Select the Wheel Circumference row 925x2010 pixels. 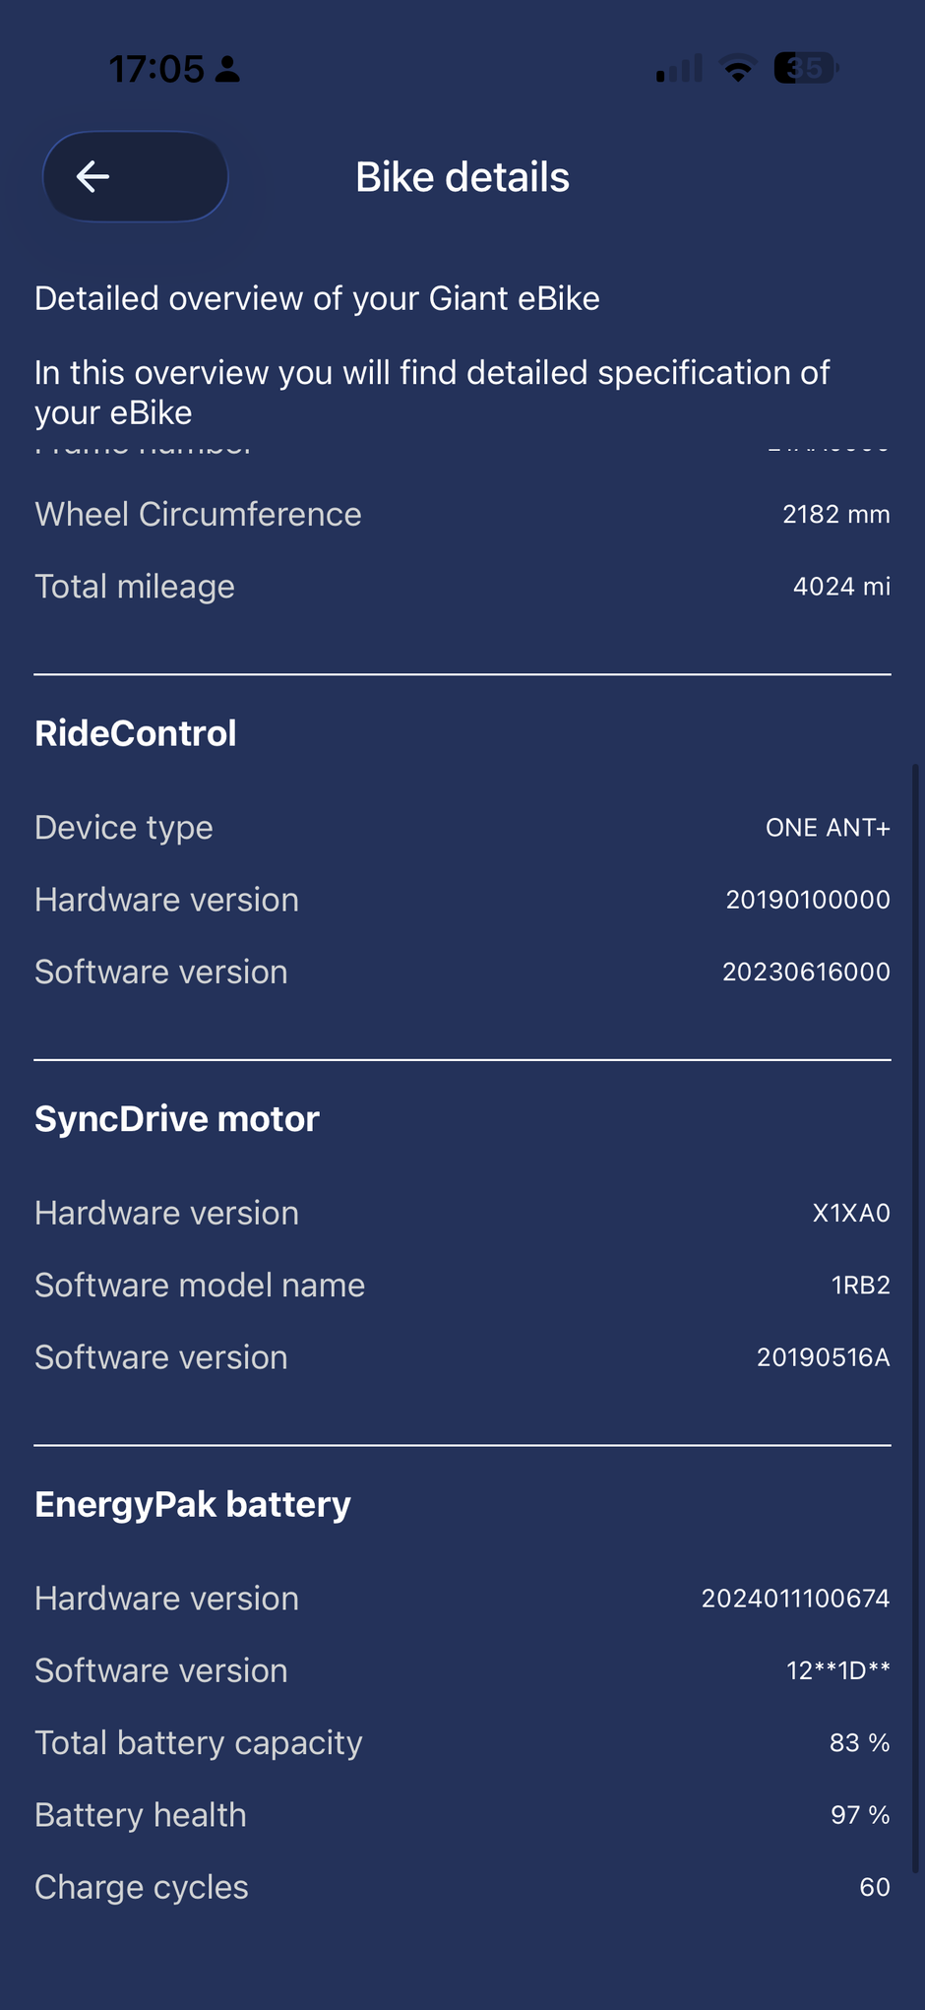pos(462,514)
